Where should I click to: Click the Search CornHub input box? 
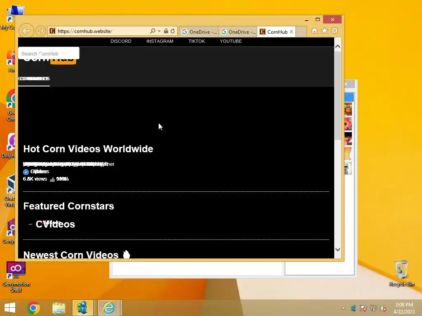pos(49,53)
